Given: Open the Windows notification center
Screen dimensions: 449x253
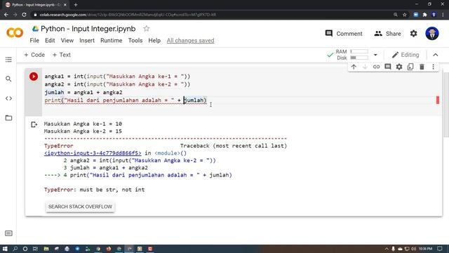Looking at the screenshot, I should coord(440,249).
